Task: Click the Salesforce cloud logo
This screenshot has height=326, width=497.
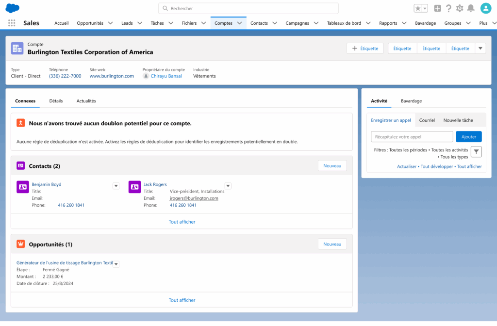Action: 12,8
